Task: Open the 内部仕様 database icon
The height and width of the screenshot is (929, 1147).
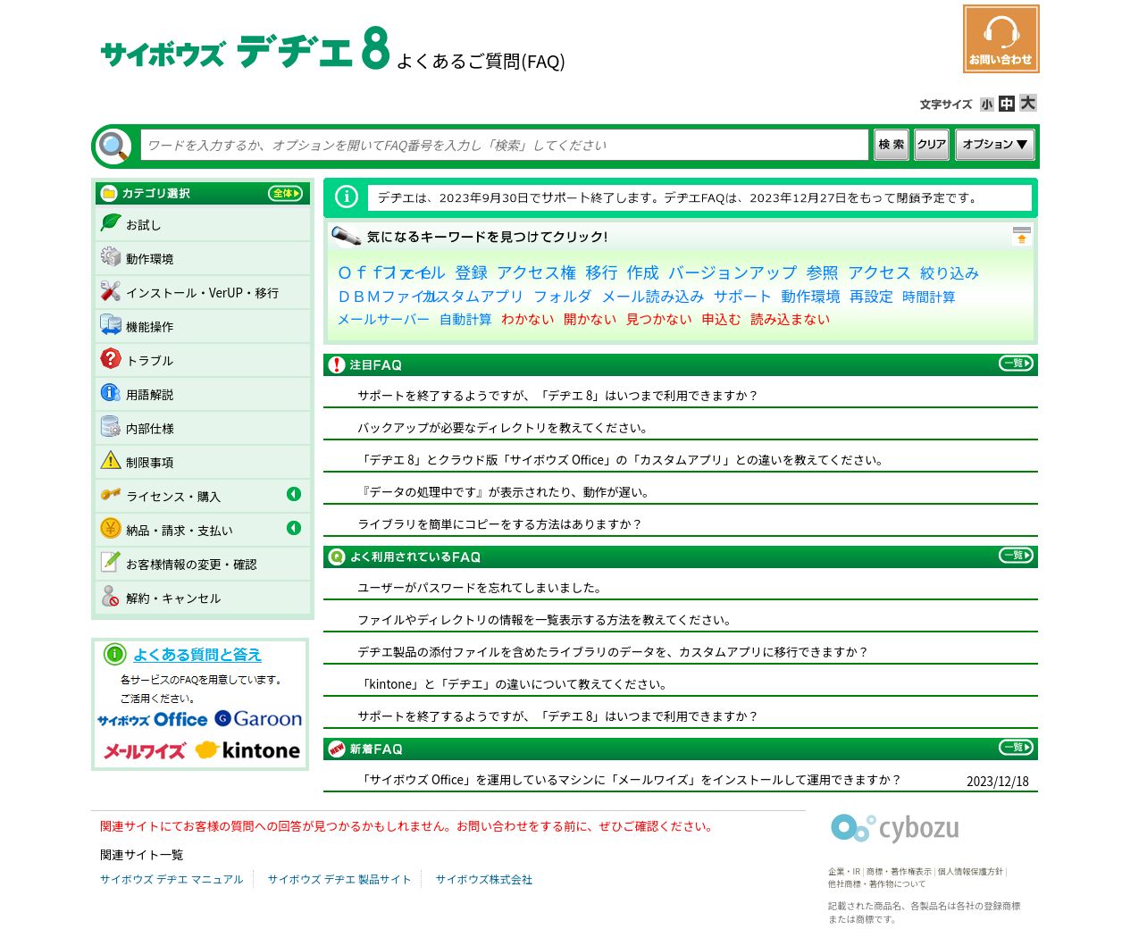Action: click(111, 427)
